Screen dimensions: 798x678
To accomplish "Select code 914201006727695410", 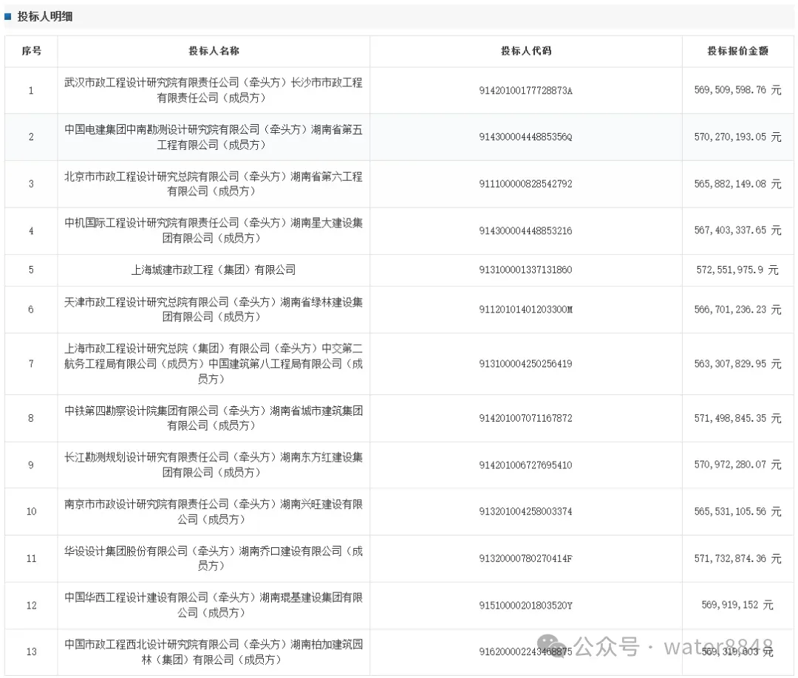I will click(526, 465).
